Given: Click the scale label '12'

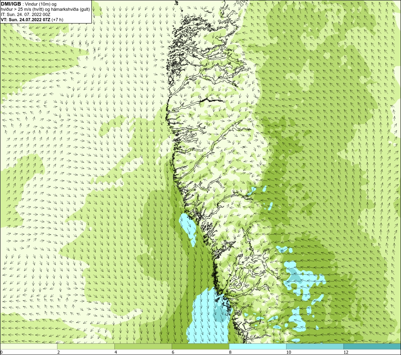Looking at the screenshot, I should click(x=346, y=353).
